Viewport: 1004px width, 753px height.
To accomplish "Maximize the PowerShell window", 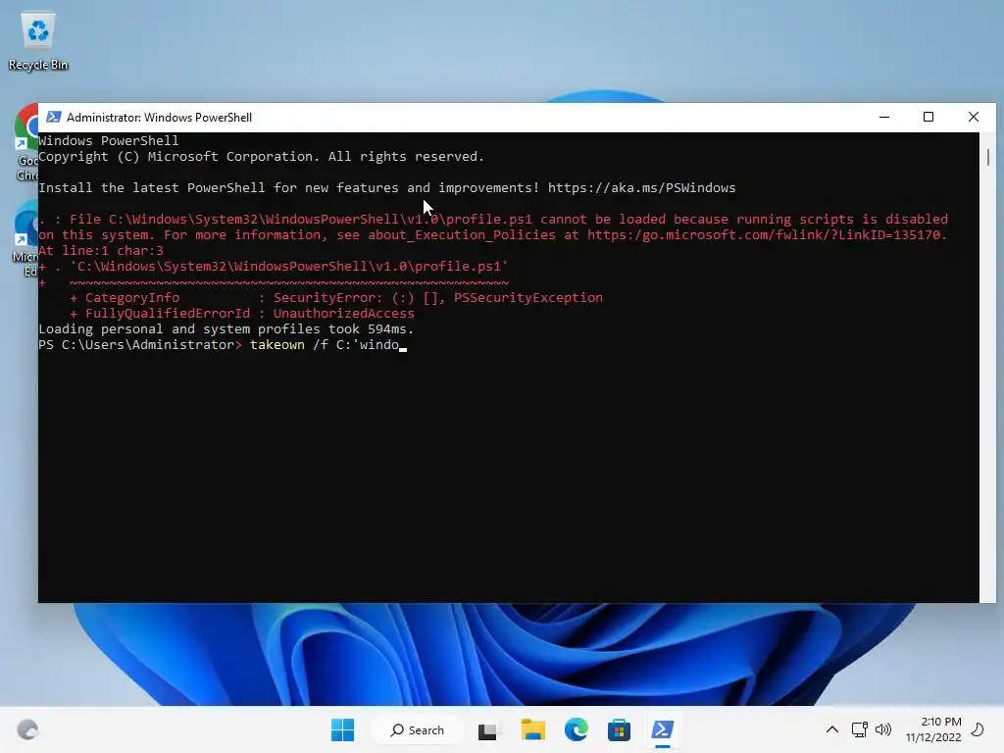I will point(929,118).
